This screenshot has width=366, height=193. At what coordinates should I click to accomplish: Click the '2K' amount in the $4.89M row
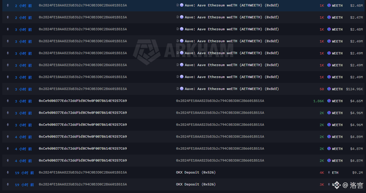click(x=322, y=137)
